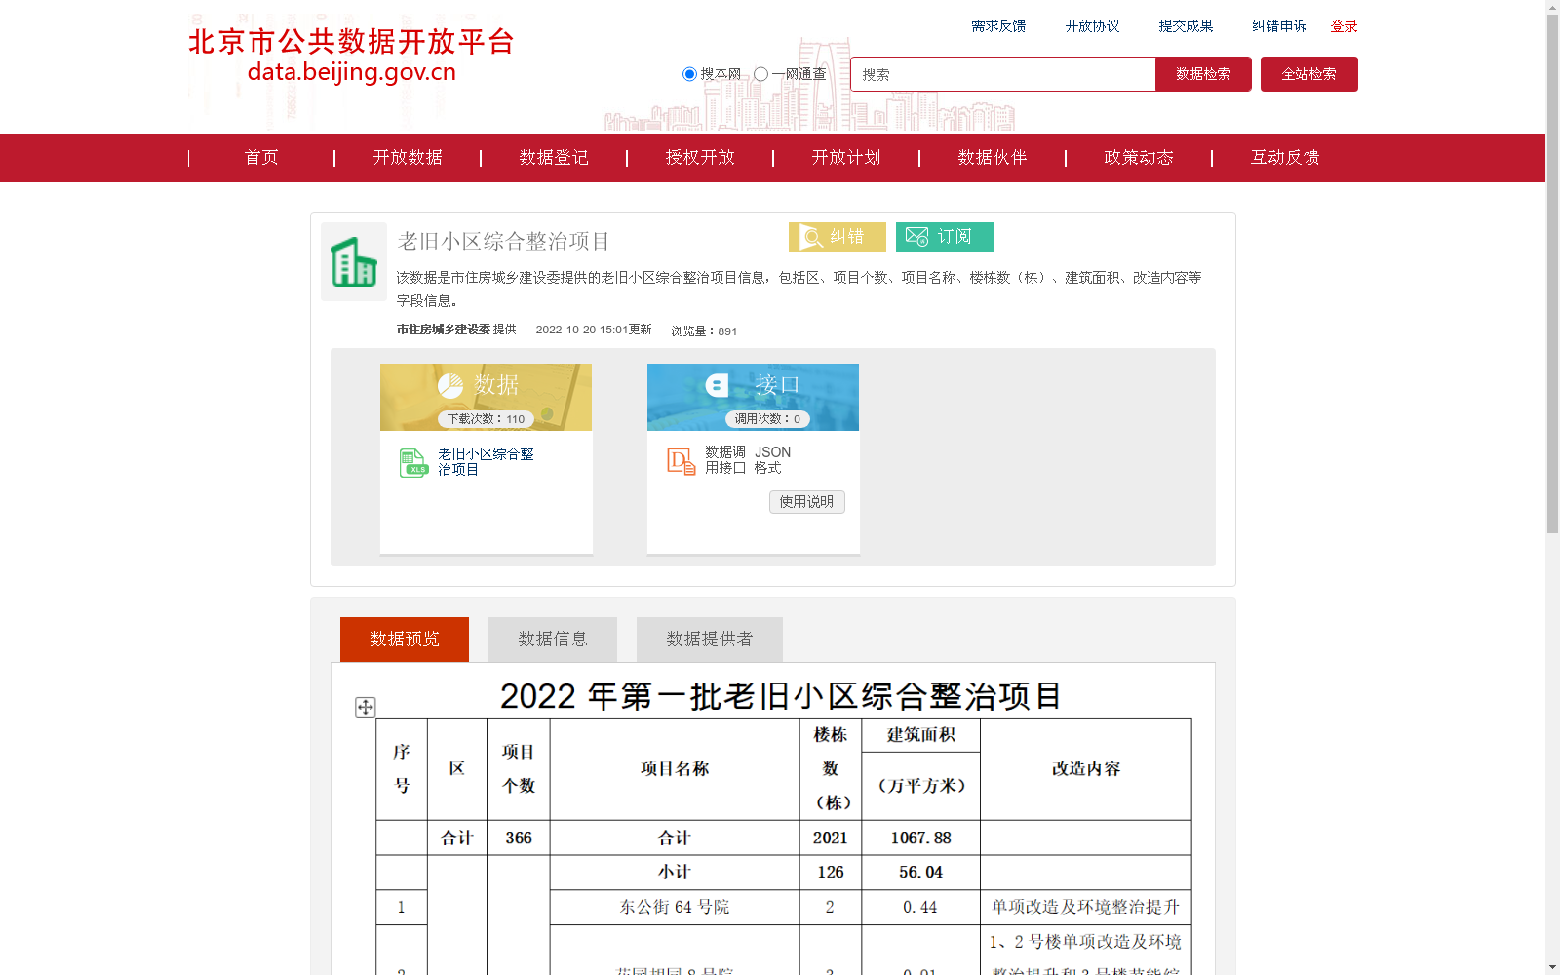Open 政策动态 navigation item
Image resolution: width=1560 pixels, height=975 pixels.
pyautogui.click(x=1139, y=158)
